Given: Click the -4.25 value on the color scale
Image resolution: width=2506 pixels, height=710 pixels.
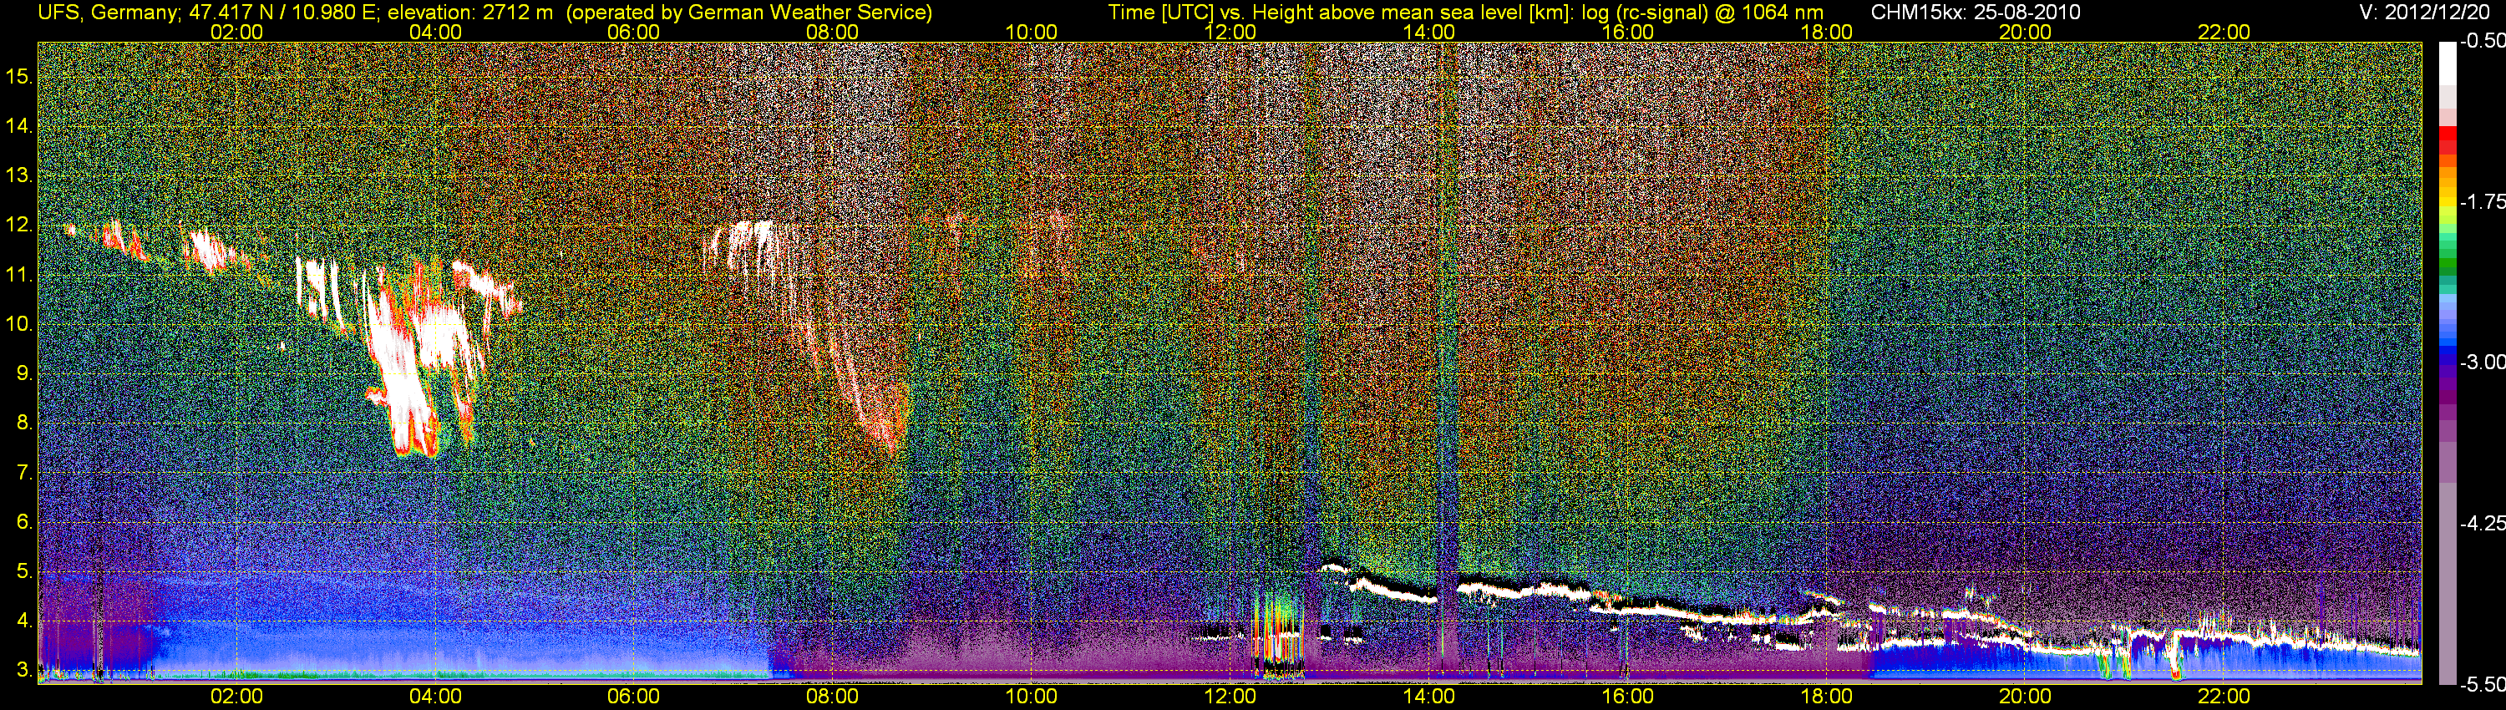Looking at the screenshot, I should pyautogui.click(x=2482, y=523).
